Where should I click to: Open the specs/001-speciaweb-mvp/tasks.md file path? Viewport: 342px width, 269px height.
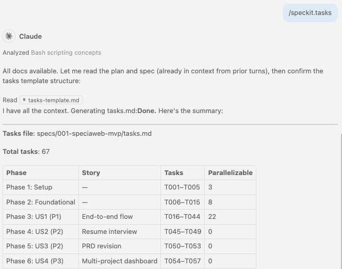coord(94,133)
